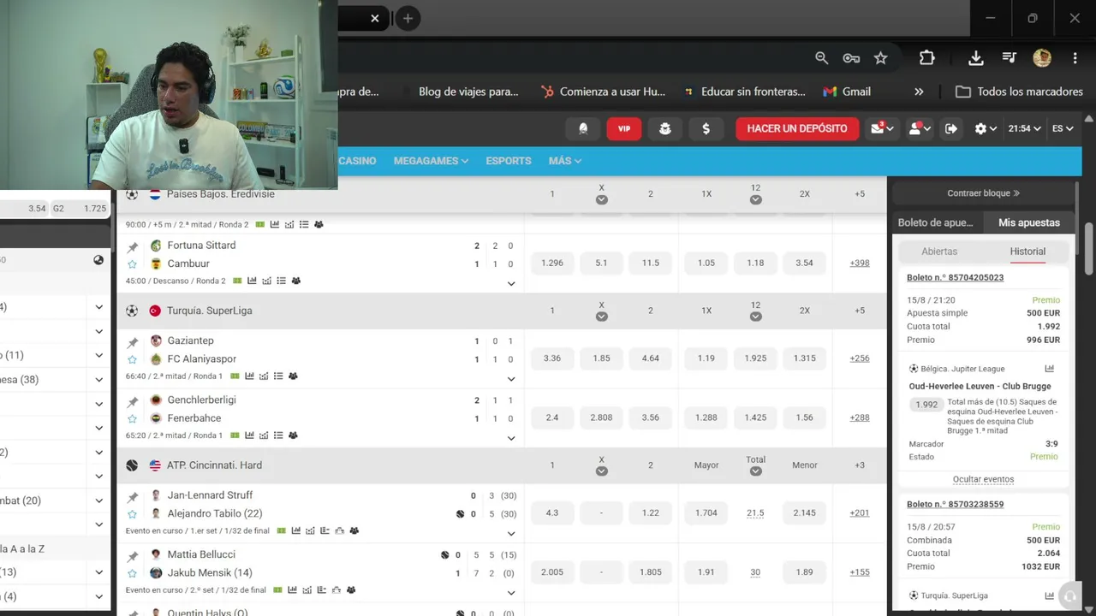Switch to Mis apuestas tab

[x=1029, y=222]
